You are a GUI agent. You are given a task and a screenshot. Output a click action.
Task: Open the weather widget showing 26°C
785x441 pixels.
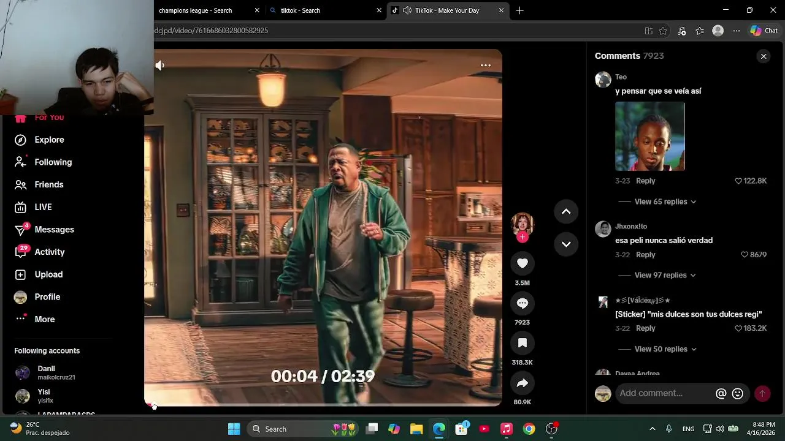pos(40,429)
